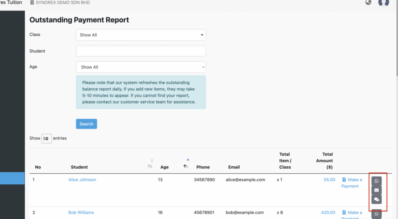The image size is (398, 219).
Task: Click WhatsApp icon for Alice Johnson
Action: (376, 181)
